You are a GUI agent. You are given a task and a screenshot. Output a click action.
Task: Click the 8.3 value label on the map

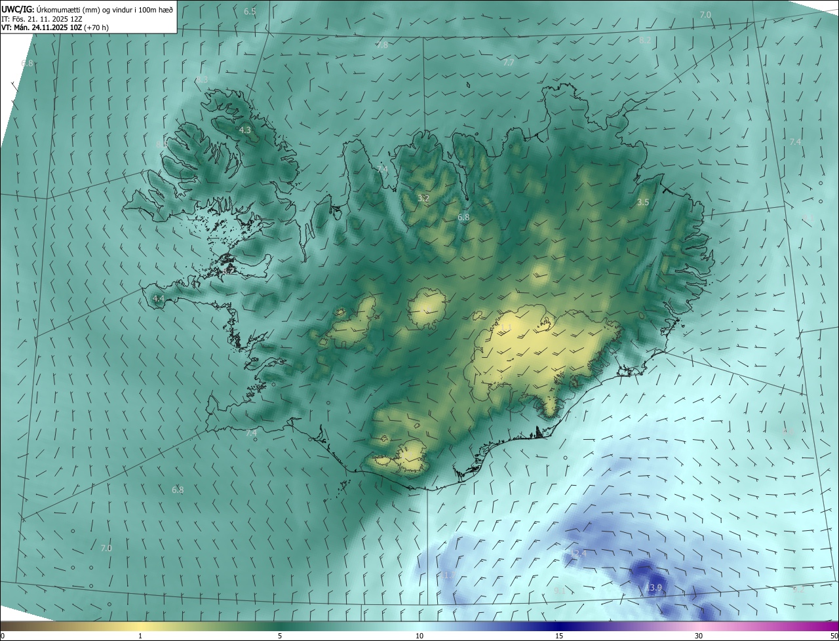[202, 80]
